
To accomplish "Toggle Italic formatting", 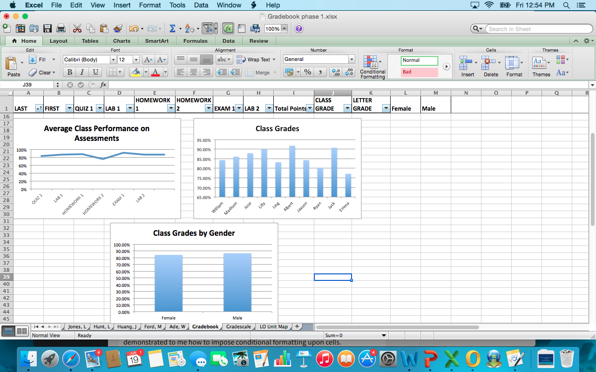I will (82, 72).
